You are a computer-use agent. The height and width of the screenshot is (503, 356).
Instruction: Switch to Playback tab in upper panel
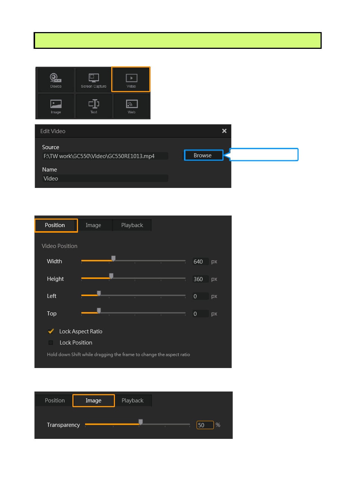click(132, 225)
